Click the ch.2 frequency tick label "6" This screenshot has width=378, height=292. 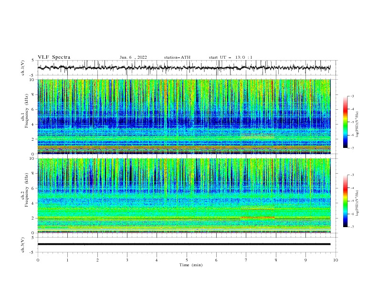pos(34,188)
